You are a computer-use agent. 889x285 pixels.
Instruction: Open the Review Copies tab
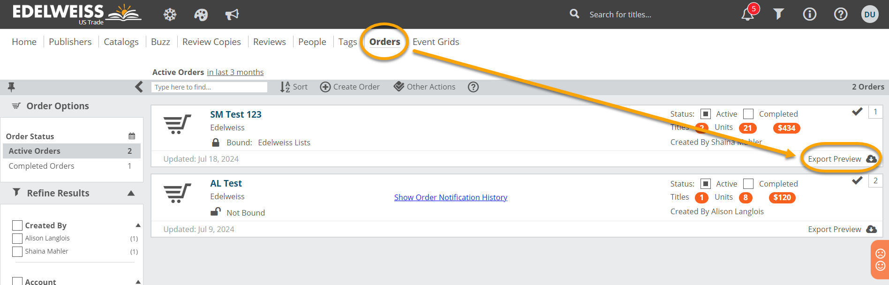coord(211,42)
